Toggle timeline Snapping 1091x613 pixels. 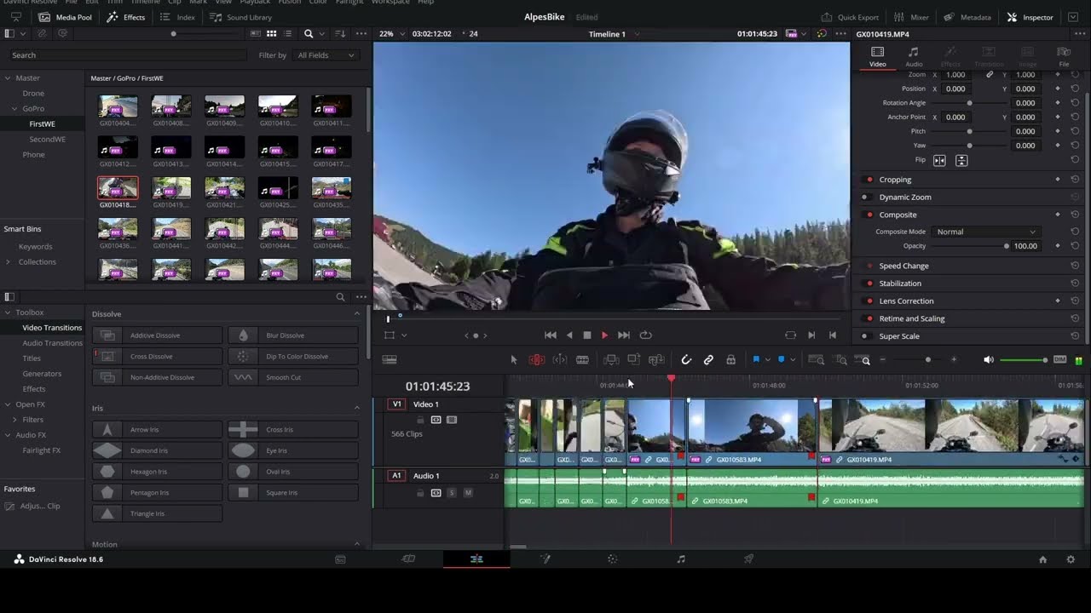click(x=686, y=360)
